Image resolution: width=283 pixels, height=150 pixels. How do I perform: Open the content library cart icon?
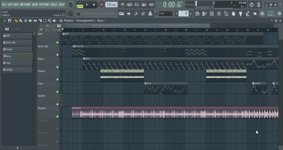point(262,13)
